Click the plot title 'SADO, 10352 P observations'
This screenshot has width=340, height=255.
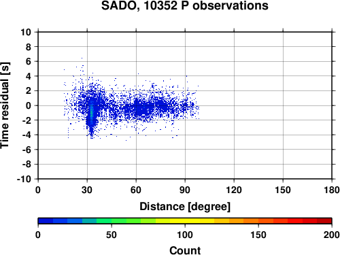(184, 5)
